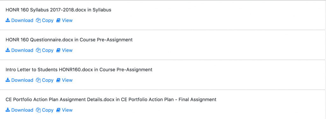Click view book icon for CE Portfolio file

[59, 110]
